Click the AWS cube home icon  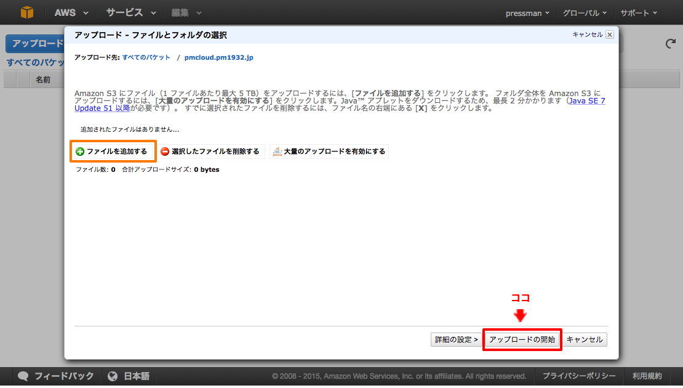(x=26, y=12)
